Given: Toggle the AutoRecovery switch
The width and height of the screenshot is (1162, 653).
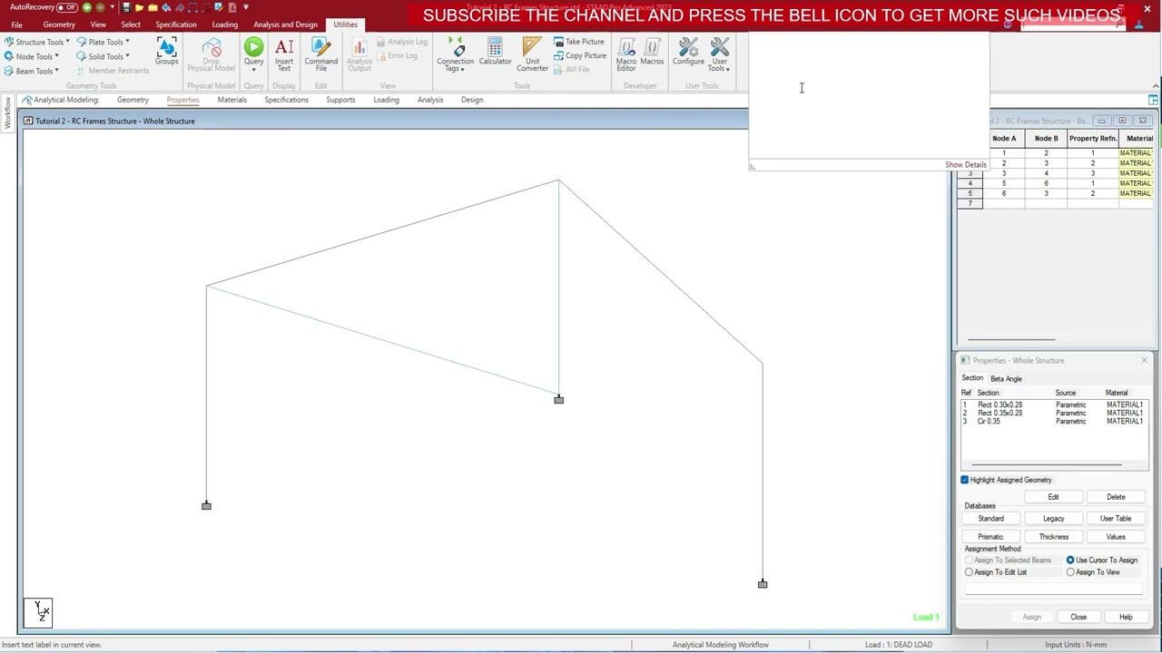Looking at the screenshot, I should point(67,7).
